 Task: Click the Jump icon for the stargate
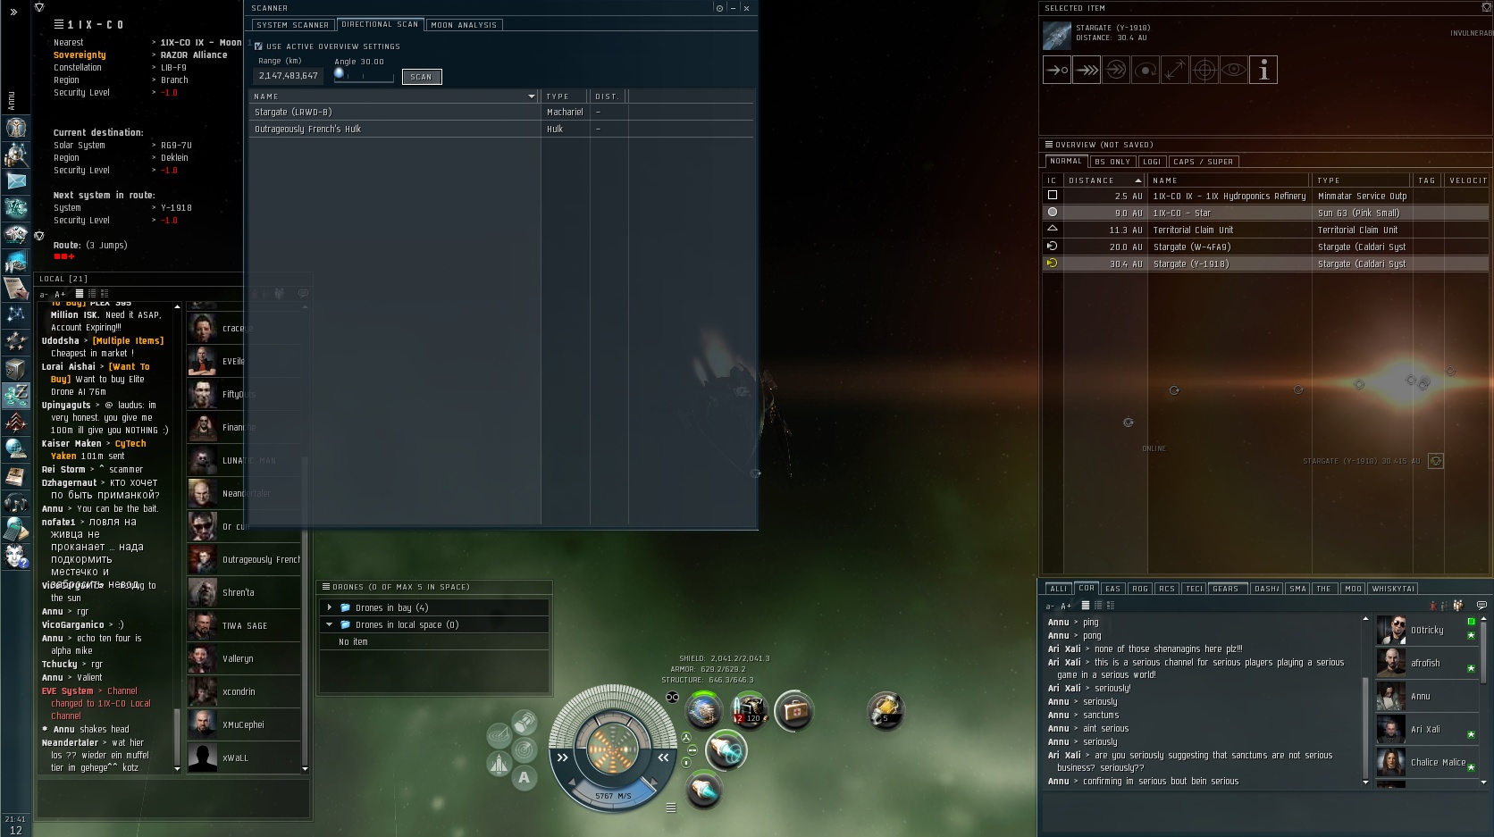click(x=1116, y=70)
